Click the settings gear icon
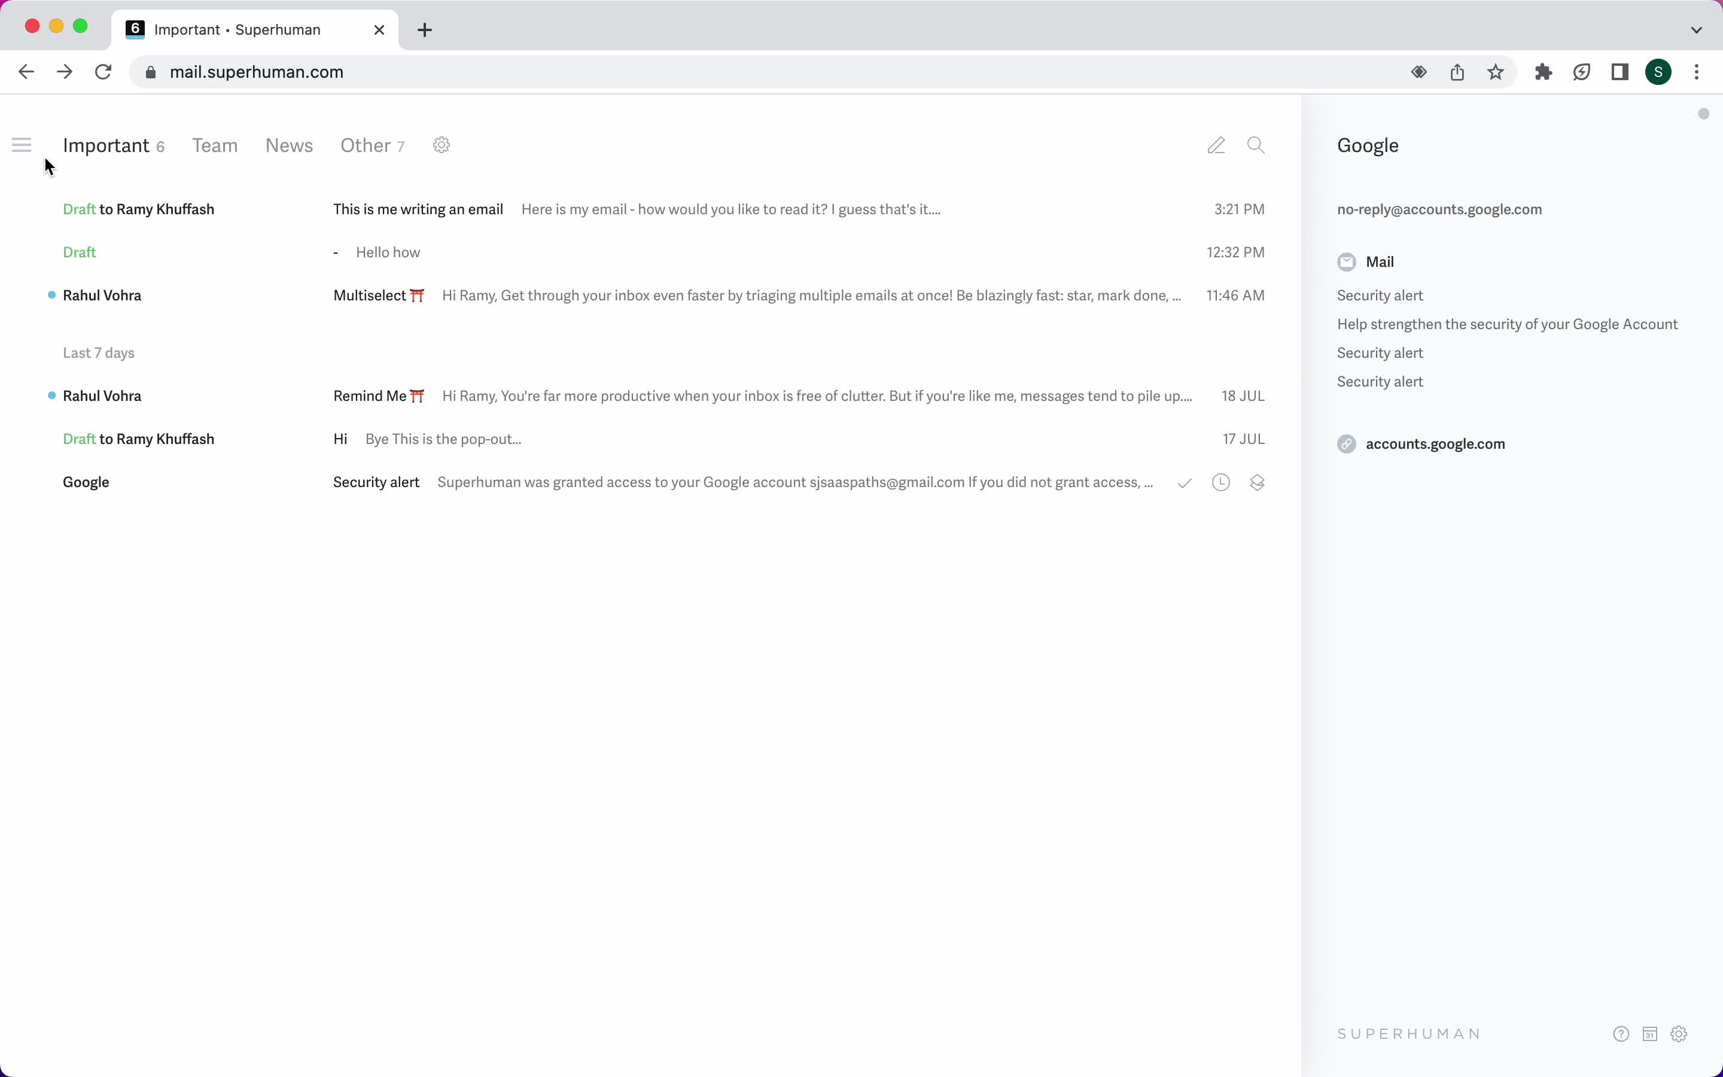This screenshot has height=1077, width=1723. point(442,145)
